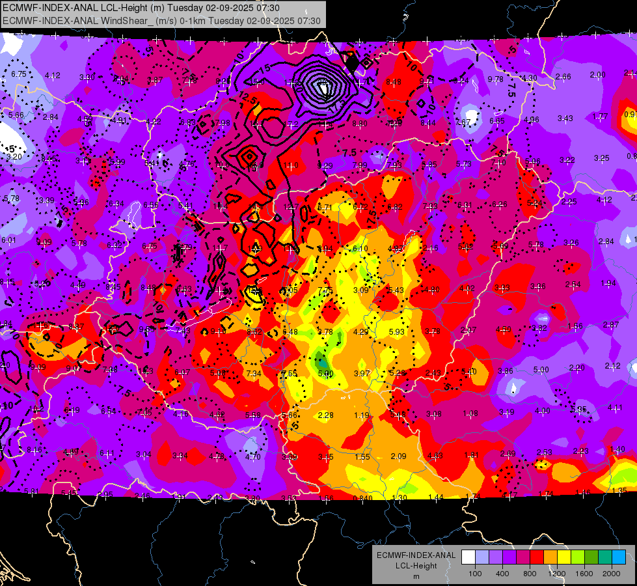Click the yellow legend color swatch
Image resolution: width=637 pixels, height=586 pixels.
tap(564, 557)
